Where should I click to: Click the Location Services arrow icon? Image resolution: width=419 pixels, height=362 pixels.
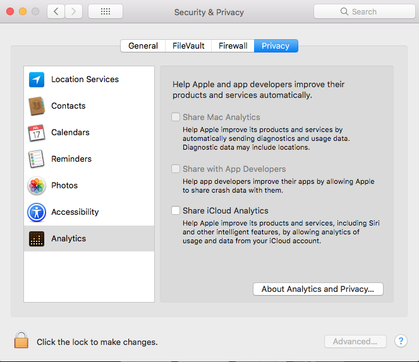click(37, 80)
